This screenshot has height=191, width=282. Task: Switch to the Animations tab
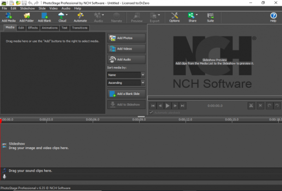(x=50, y=28)
